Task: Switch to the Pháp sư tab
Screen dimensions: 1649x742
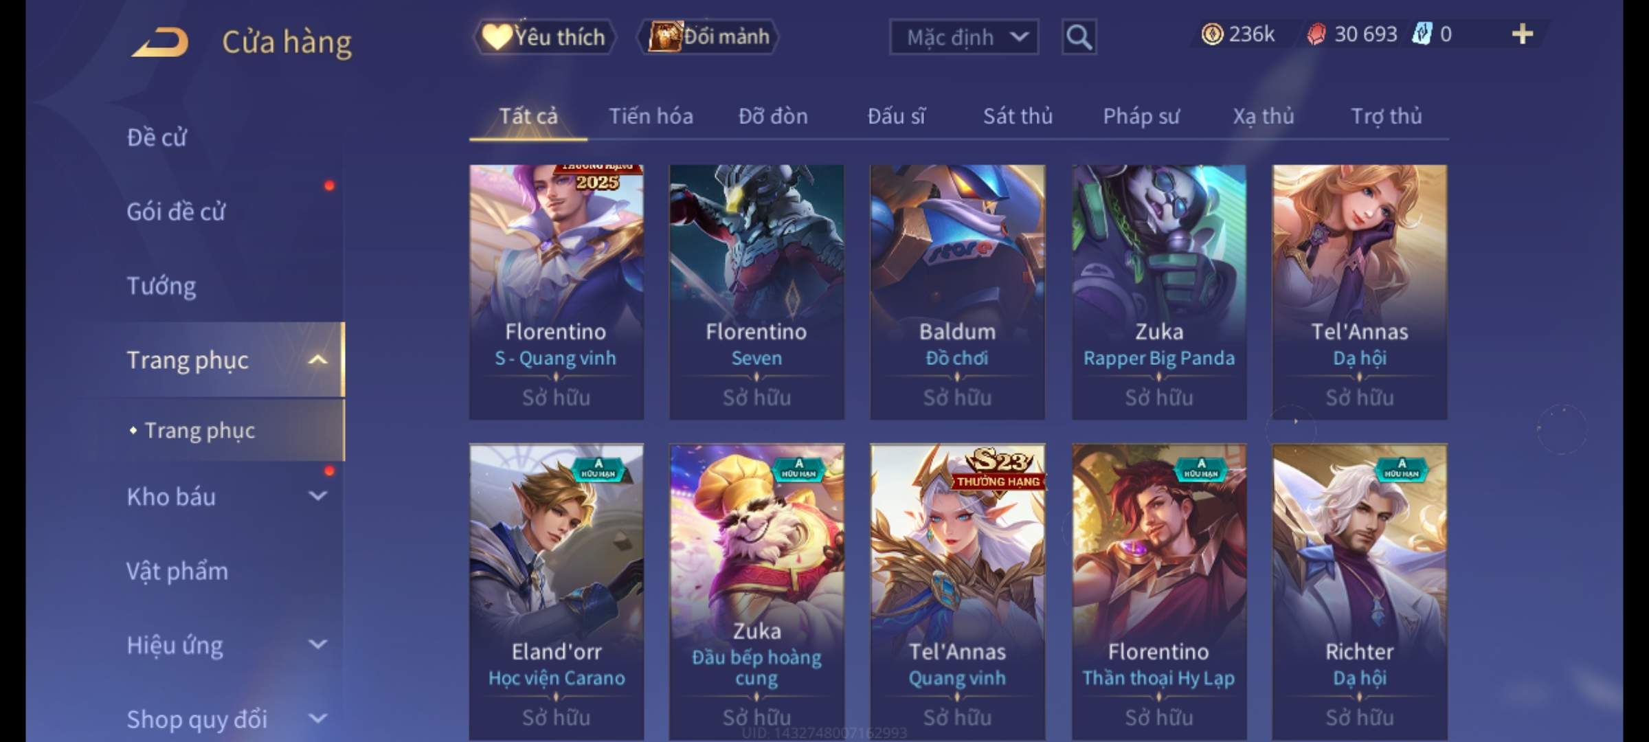Action: [1141, 116]
